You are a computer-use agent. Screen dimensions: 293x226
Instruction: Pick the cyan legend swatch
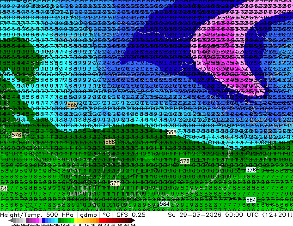pos(56,220)
